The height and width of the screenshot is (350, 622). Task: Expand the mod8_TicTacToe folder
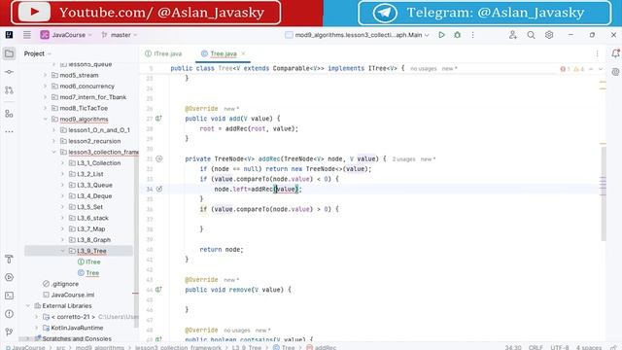tap(45, 108)
